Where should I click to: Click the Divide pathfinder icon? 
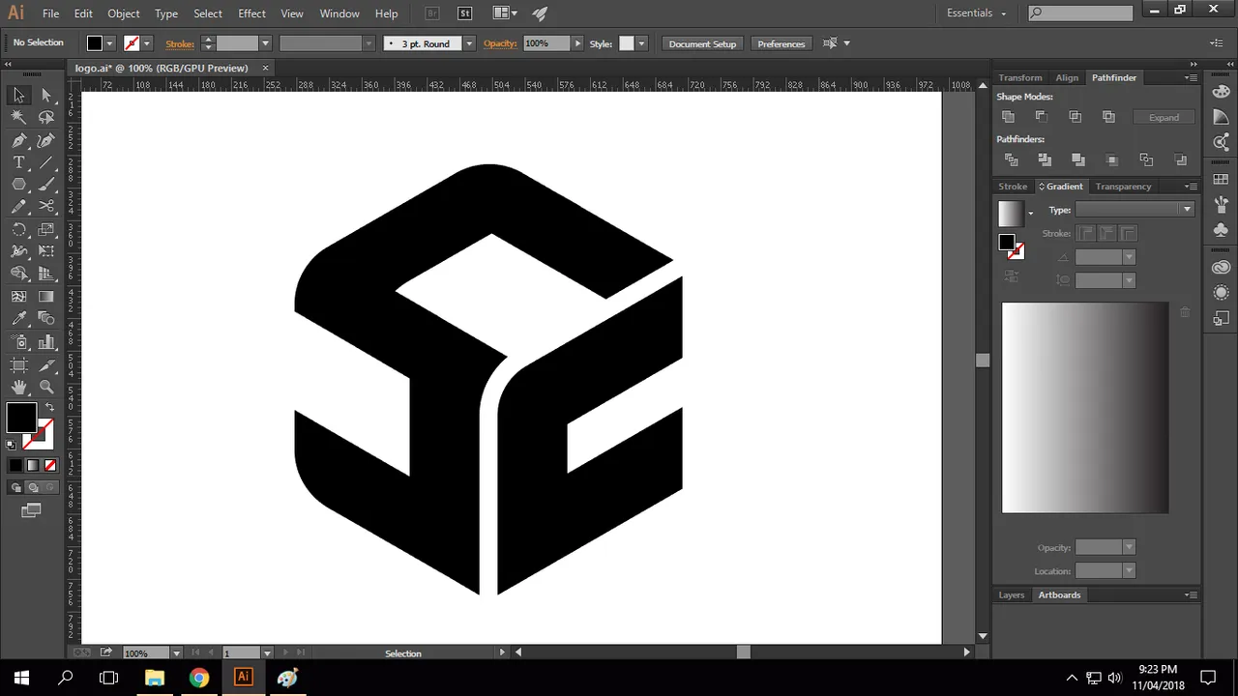click(1012, 159)
